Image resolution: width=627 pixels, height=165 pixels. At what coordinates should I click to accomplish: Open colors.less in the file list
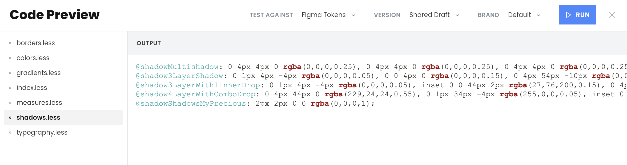point(33,58)
